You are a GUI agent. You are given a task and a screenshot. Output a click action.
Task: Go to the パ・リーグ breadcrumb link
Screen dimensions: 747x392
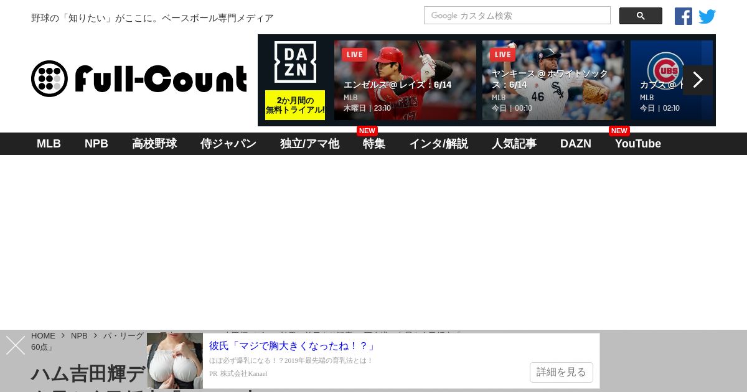[123, 335]
